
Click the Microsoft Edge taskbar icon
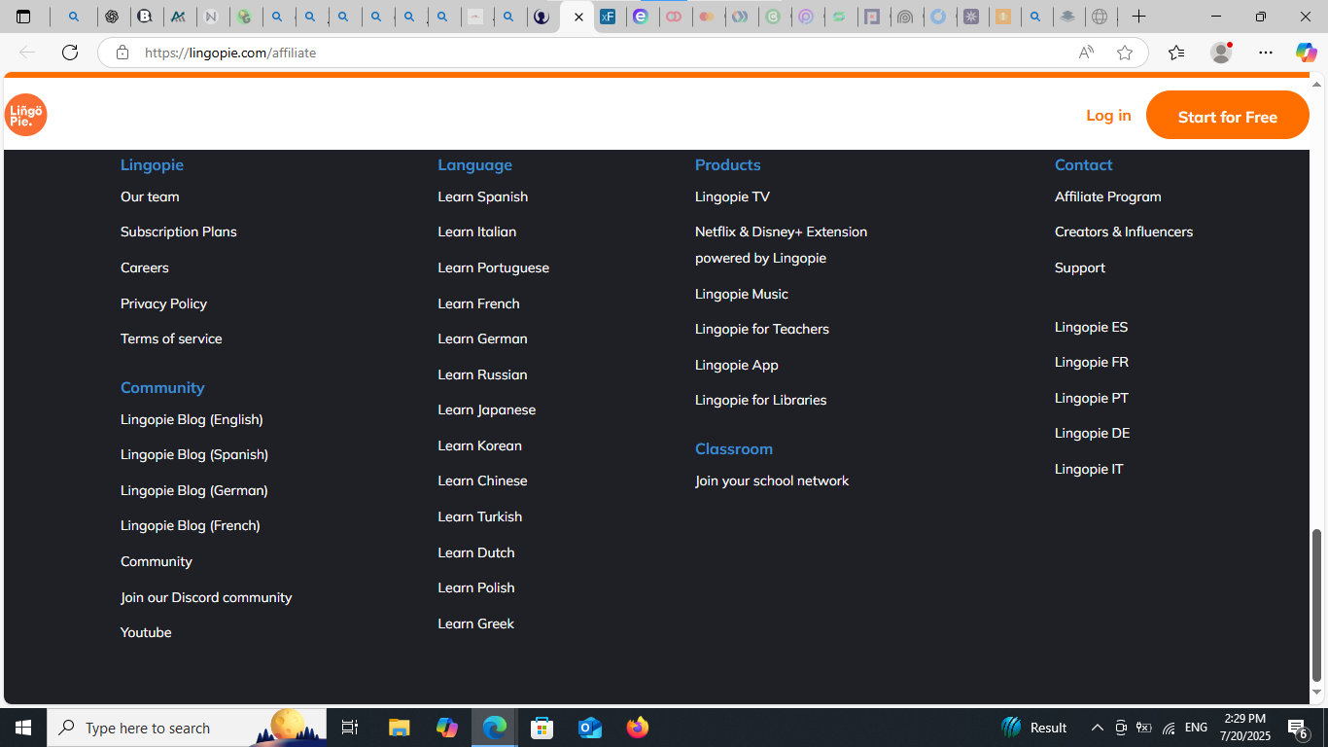[x=495, y=728]
